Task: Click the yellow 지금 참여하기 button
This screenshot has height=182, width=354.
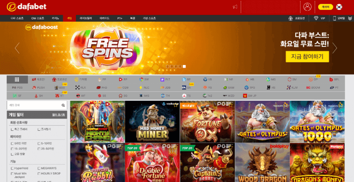Action: click(x=307, y=56)
